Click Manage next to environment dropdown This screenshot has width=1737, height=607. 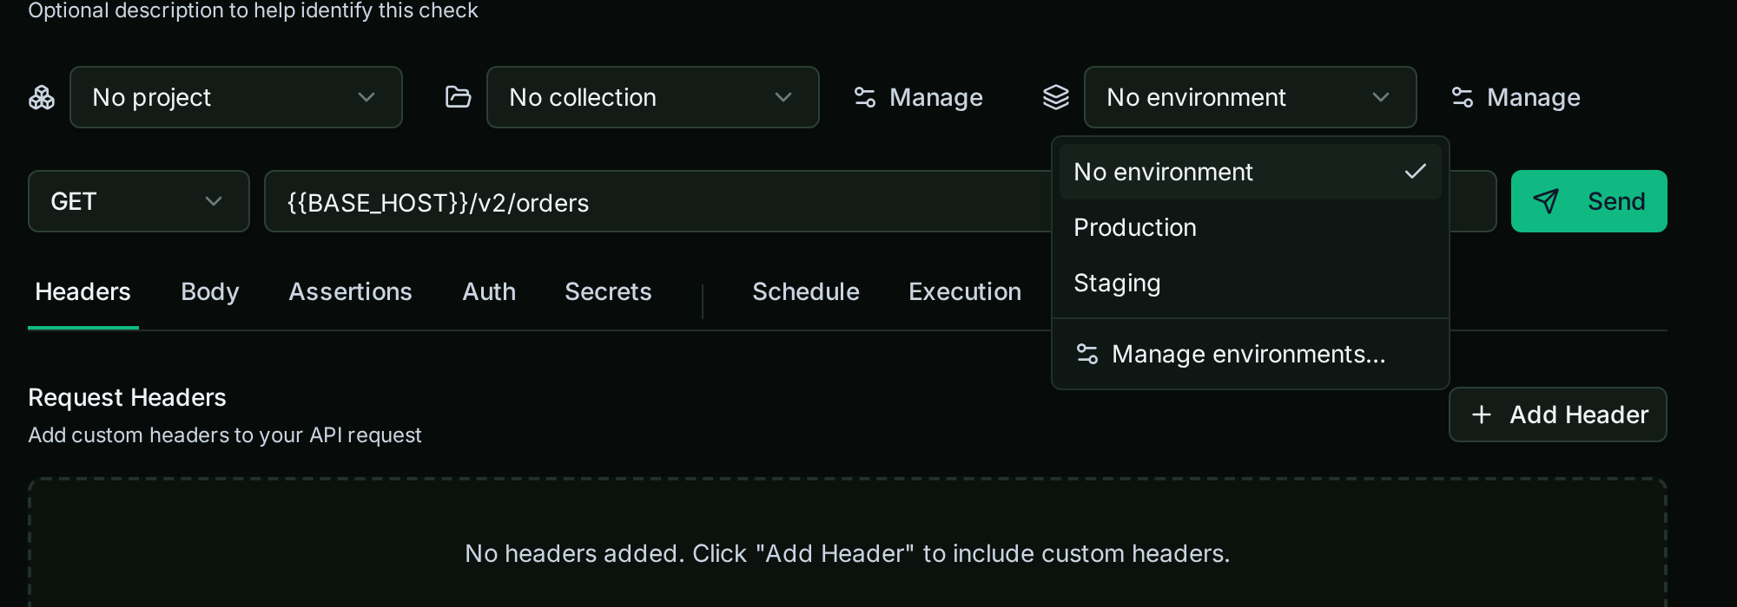click(1516, 97)
